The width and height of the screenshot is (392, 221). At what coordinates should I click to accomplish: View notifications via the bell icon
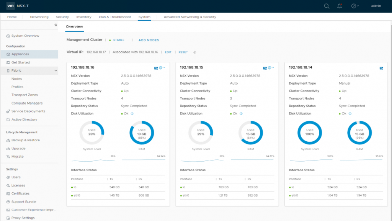point(339,6)
